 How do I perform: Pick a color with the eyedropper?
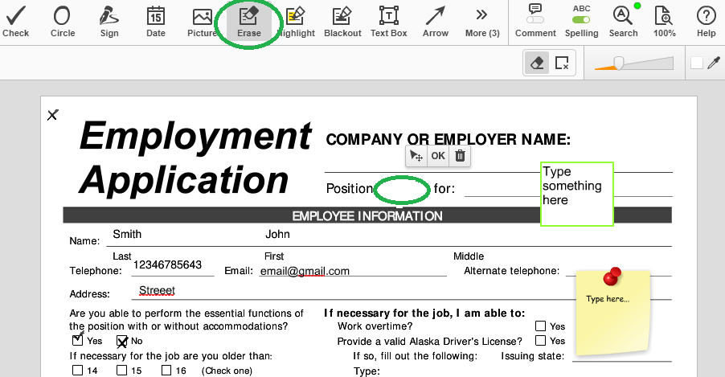click(x=714, y=63)
